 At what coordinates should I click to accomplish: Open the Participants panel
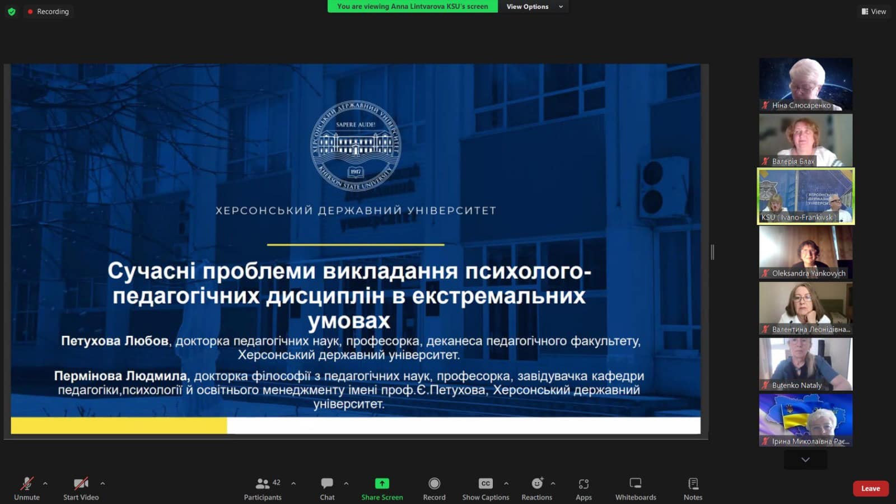262,488
